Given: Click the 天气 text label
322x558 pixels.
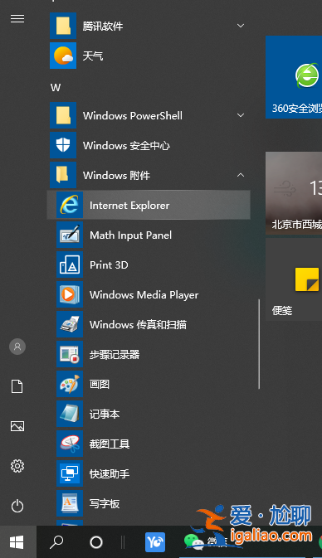Looking at the screenshot, I should tap(93, 56).
